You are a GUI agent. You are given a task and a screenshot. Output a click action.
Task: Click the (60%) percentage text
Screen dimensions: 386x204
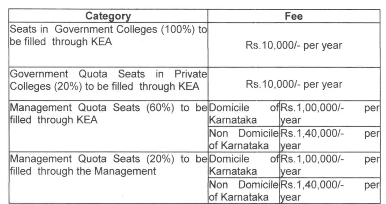(x=160, y=108)
